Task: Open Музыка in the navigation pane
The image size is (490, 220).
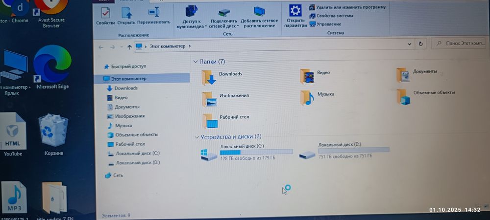Action: tap(120, 126)
